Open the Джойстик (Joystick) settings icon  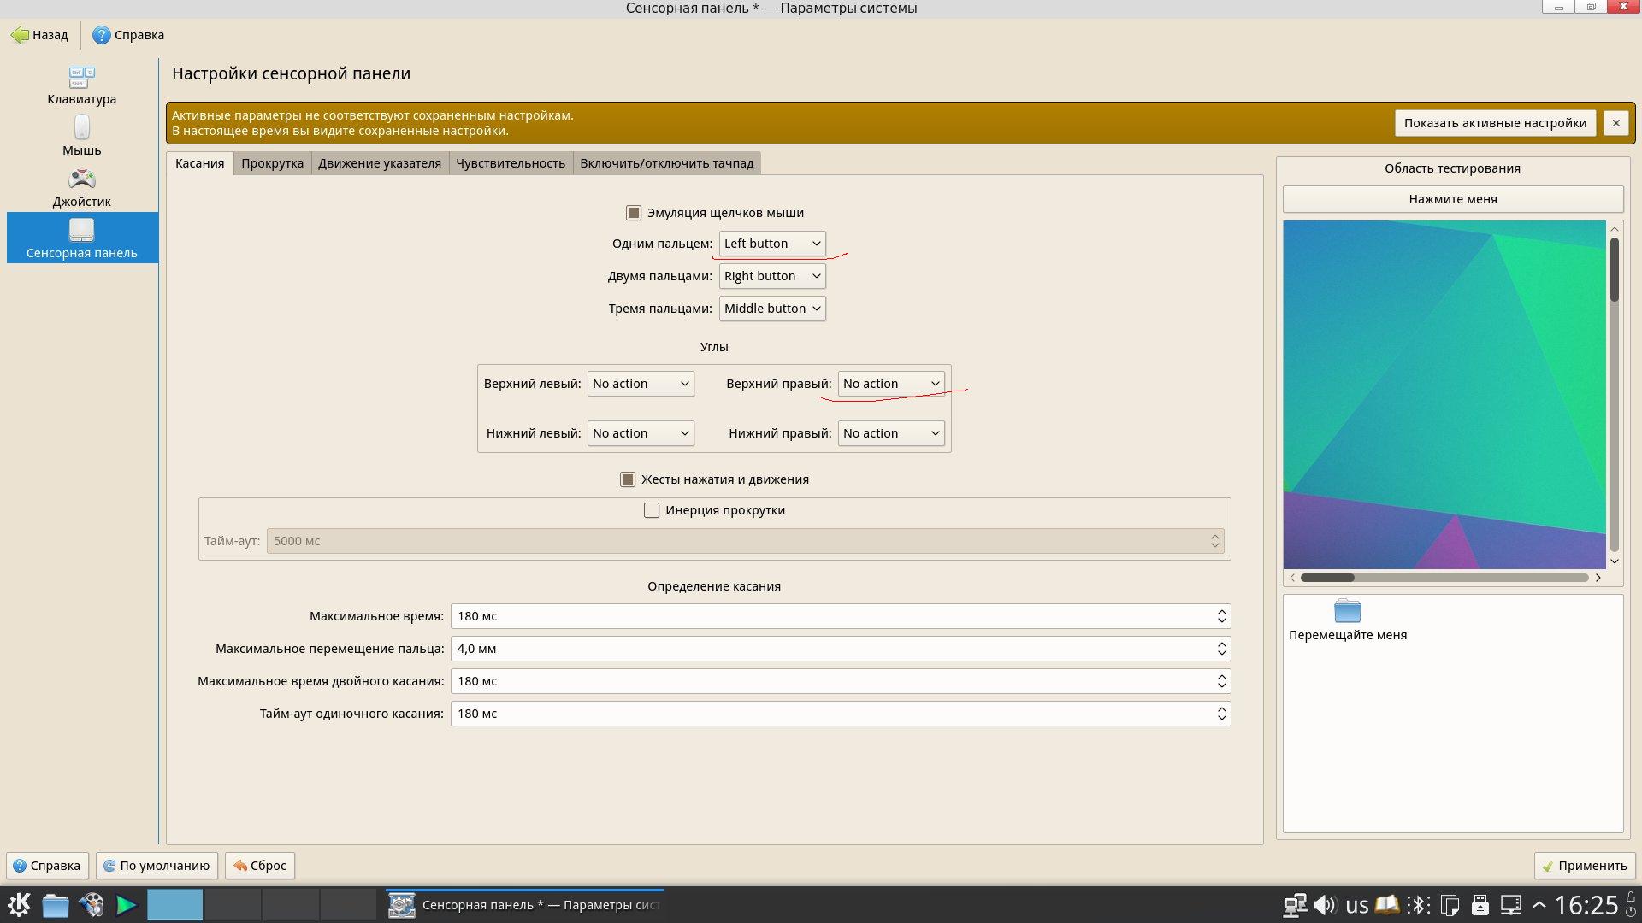click(81, 179)
